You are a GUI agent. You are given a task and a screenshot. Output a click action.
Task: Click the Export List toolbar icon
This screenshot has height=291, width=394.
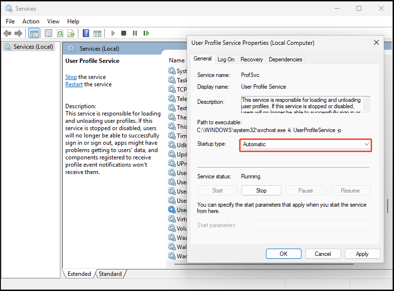pos(72,33)
